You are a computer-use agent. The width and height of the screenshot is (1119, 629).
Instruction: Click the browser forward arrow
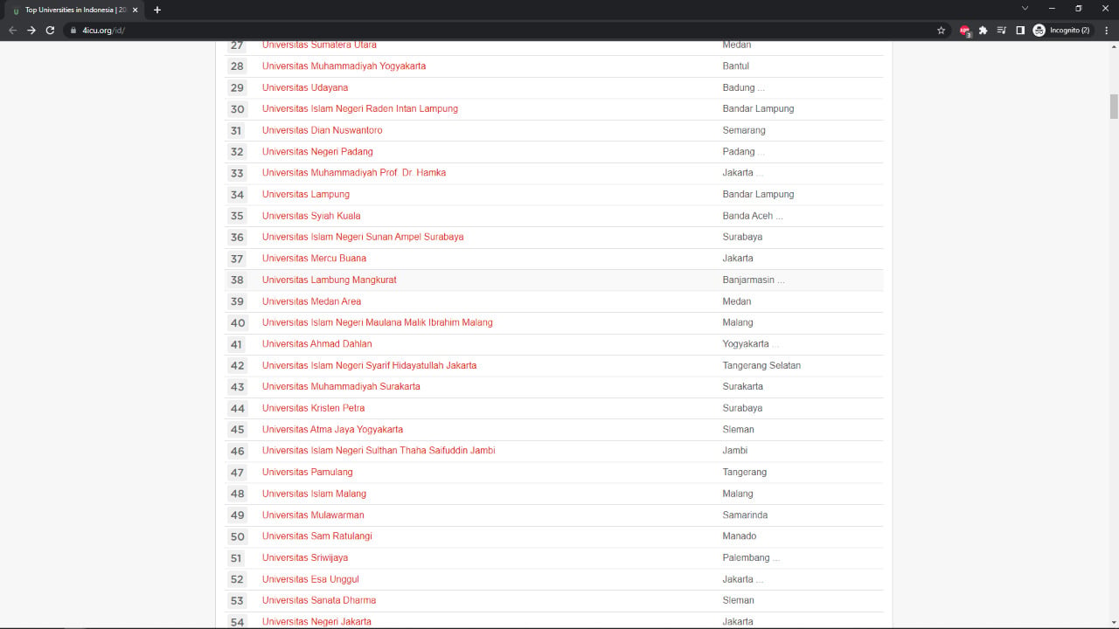click(31, 30)
